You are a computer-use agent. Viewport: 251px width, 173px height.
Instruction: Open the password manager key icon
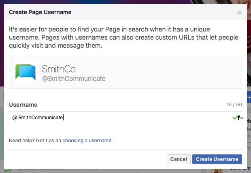[x=238, y=118]
